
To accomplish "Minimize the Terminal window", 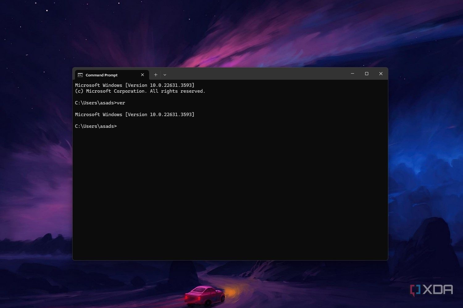I will click(352, 74).
